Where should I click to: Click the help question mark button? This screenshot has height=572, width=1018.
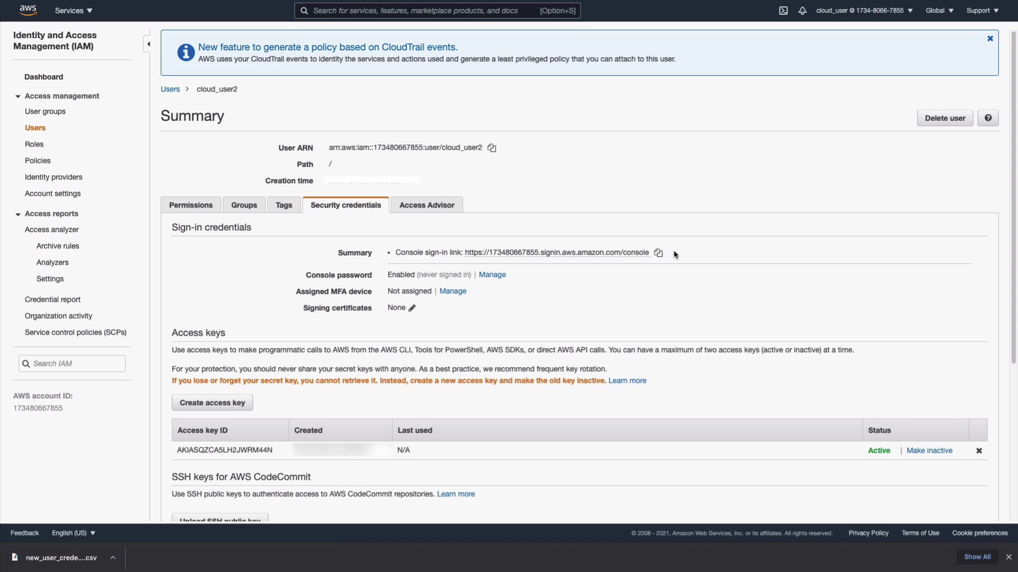pos(988,118)
